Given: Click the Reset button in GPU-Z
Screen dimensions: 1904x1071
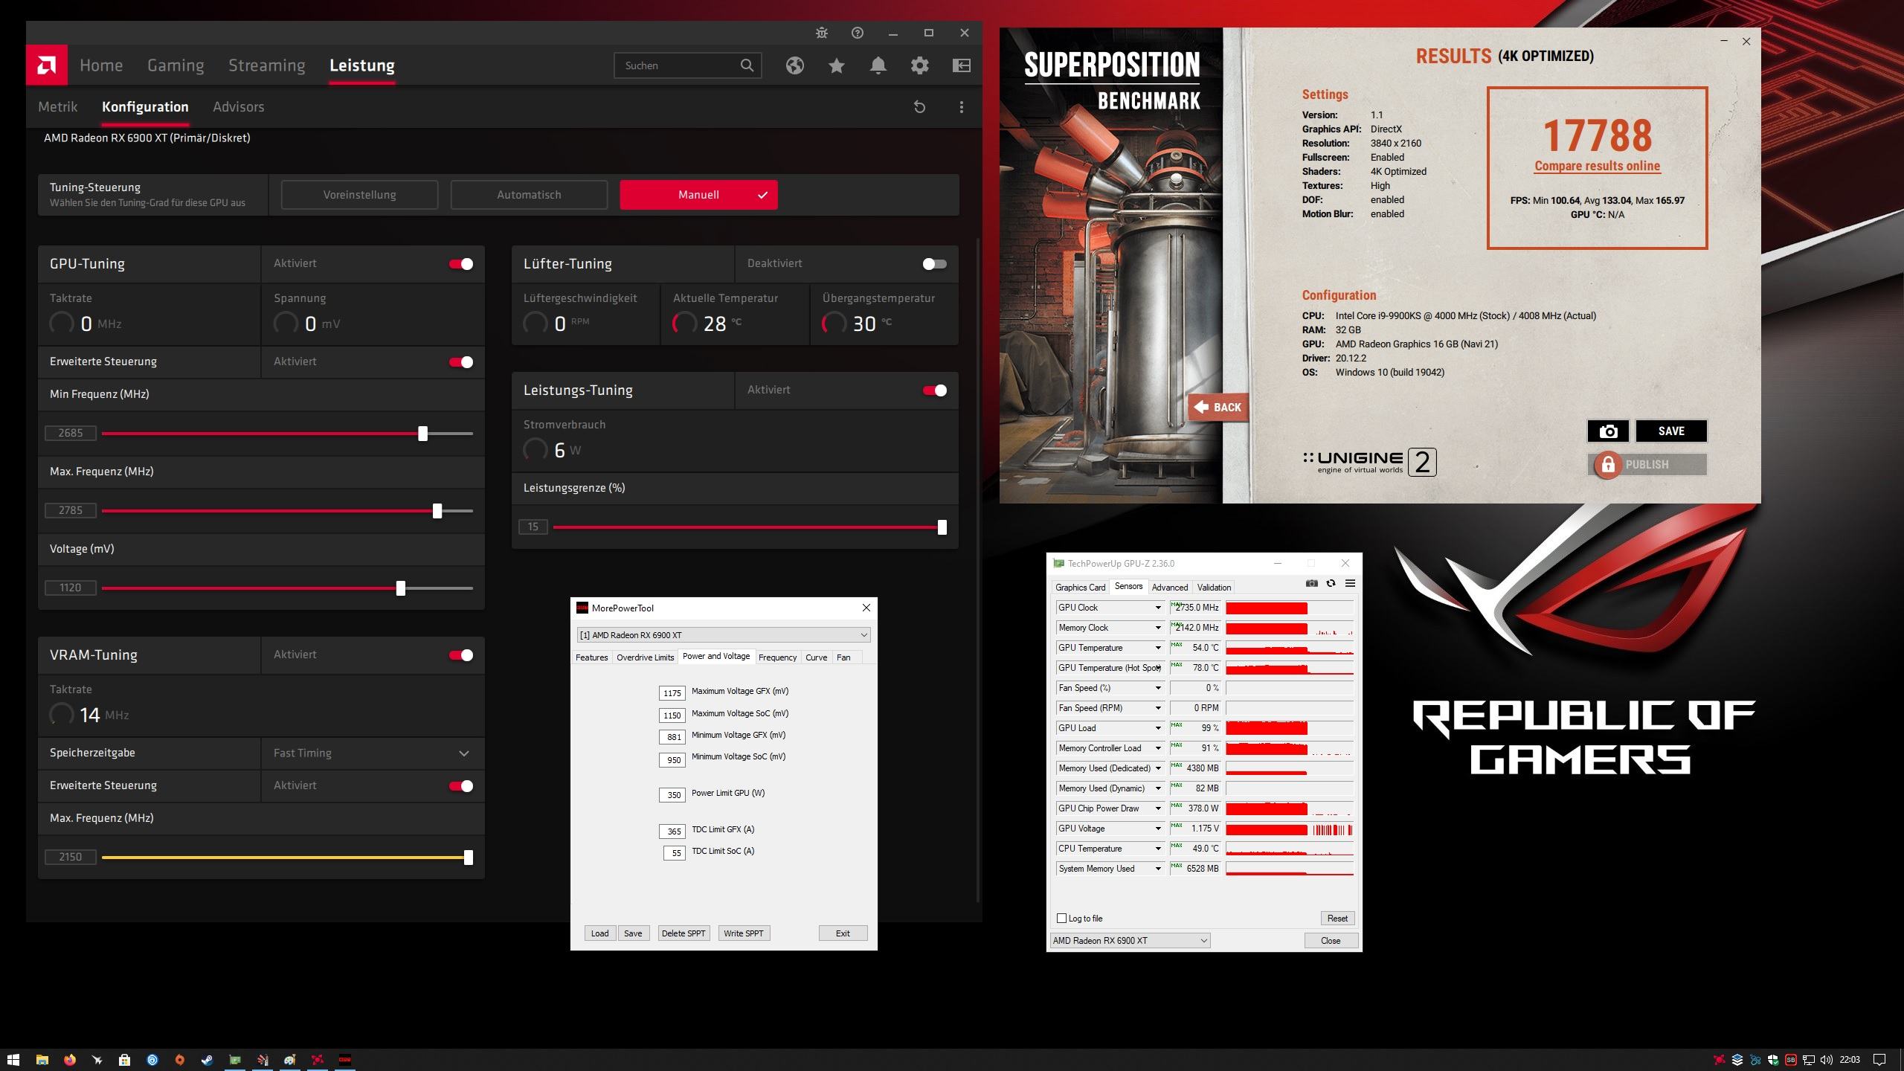Looking at the screenshot, I should tap(1337, 919).
